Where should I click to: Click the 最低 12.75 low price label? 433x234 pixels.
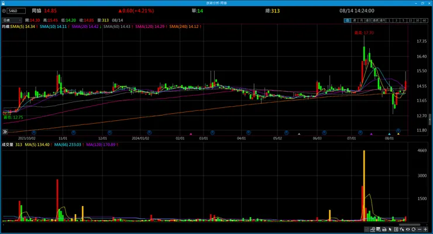point(13,117)
